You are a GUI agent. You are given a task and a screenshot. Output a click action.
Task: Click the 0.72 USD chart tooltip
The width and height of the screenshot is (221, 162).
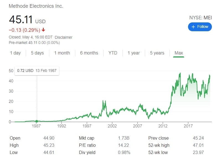click(x=37, y=70)
